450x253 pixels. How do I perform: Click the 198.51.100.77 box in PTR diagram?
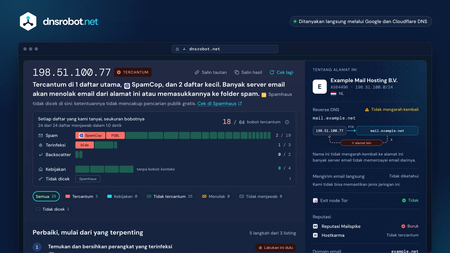point(330,131)
